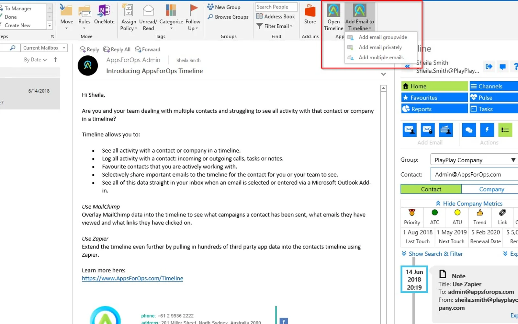Mark email Unread/Read
The width and height of the screenshot is (518, 324).
click(148, 17)
